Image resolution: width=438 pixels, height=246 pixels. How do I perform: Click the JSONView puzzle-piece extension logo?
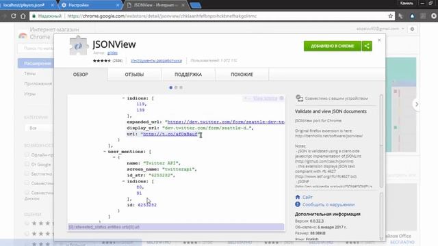[x=78, y=46]
